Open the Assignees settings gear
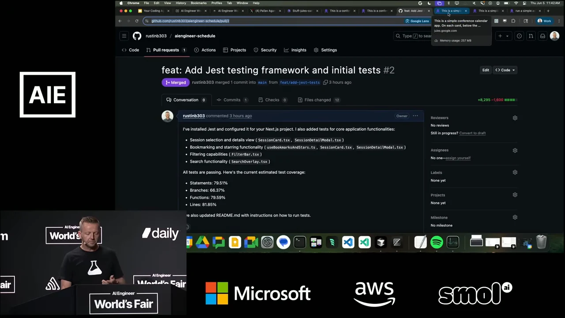The height and width of the screenshot is (318, 565). (515, 150)
